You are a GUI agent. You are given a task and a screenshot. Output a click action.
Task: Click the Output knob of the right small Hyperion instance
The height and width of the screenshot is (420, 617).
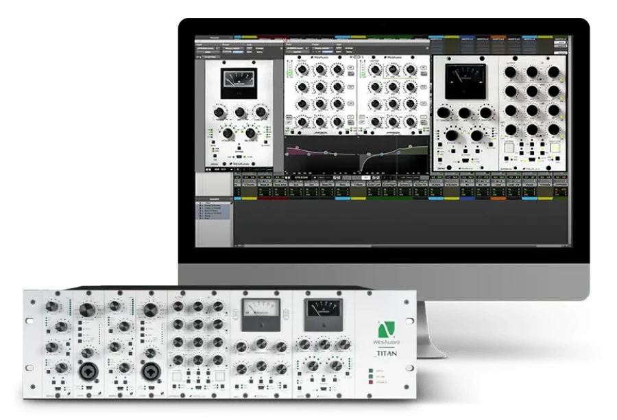click(376, 70)
